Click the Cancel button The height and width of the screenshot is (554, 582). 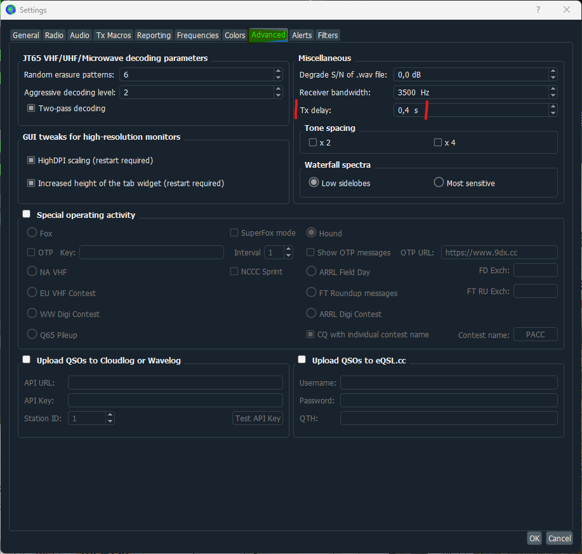pos(559,538)
